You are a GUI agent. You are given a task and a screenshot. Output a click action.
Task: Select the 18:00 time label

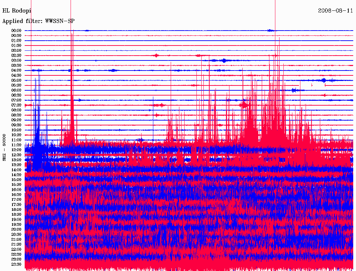16,210
